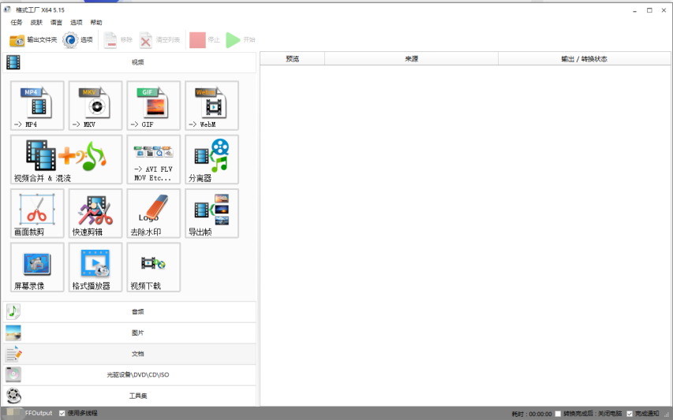Open the 皮肤 skin menu
This screenshot has height=420, width=673.
36,23
